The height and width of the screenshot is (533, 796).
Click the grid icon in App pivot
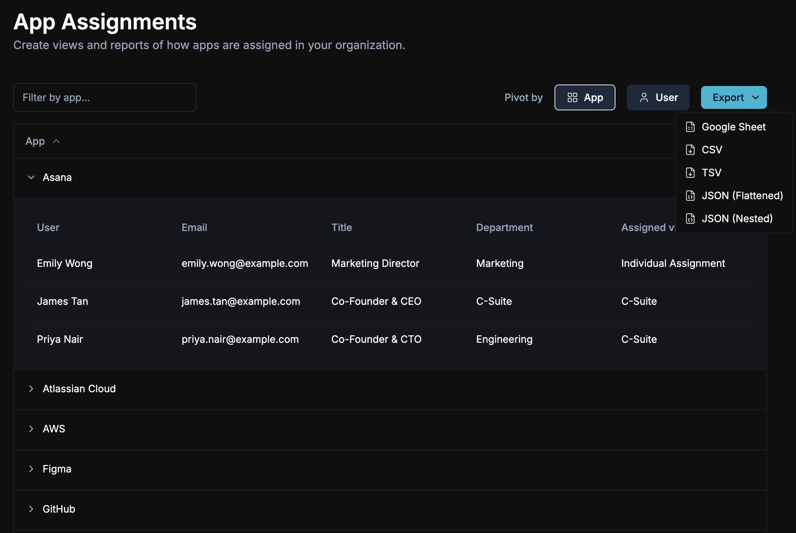[x=572, y=97]
